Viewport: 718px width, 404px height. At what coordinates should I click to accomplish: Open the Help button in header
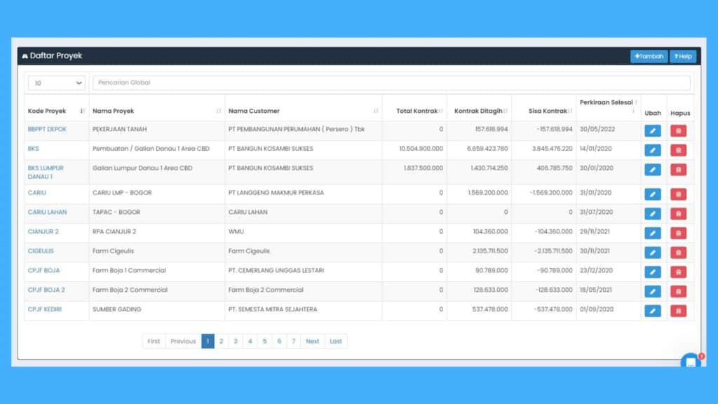[682, 56]
